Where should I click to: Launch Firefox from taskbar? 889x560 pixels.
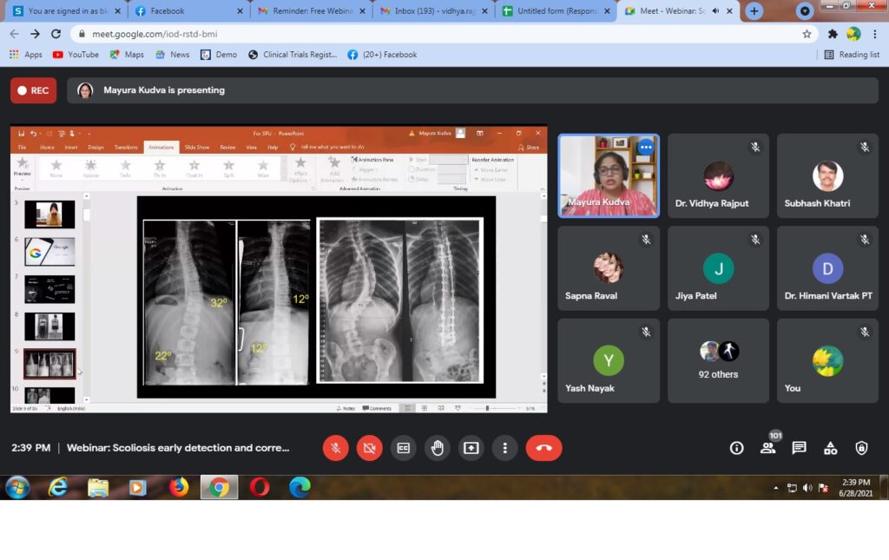[x=179, y=487]
